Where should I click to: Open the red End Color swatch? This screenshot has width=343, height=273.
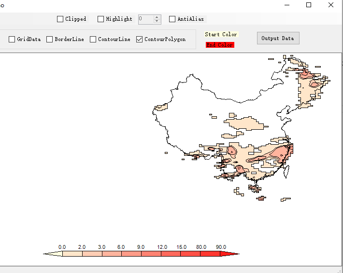click(220, 45)
